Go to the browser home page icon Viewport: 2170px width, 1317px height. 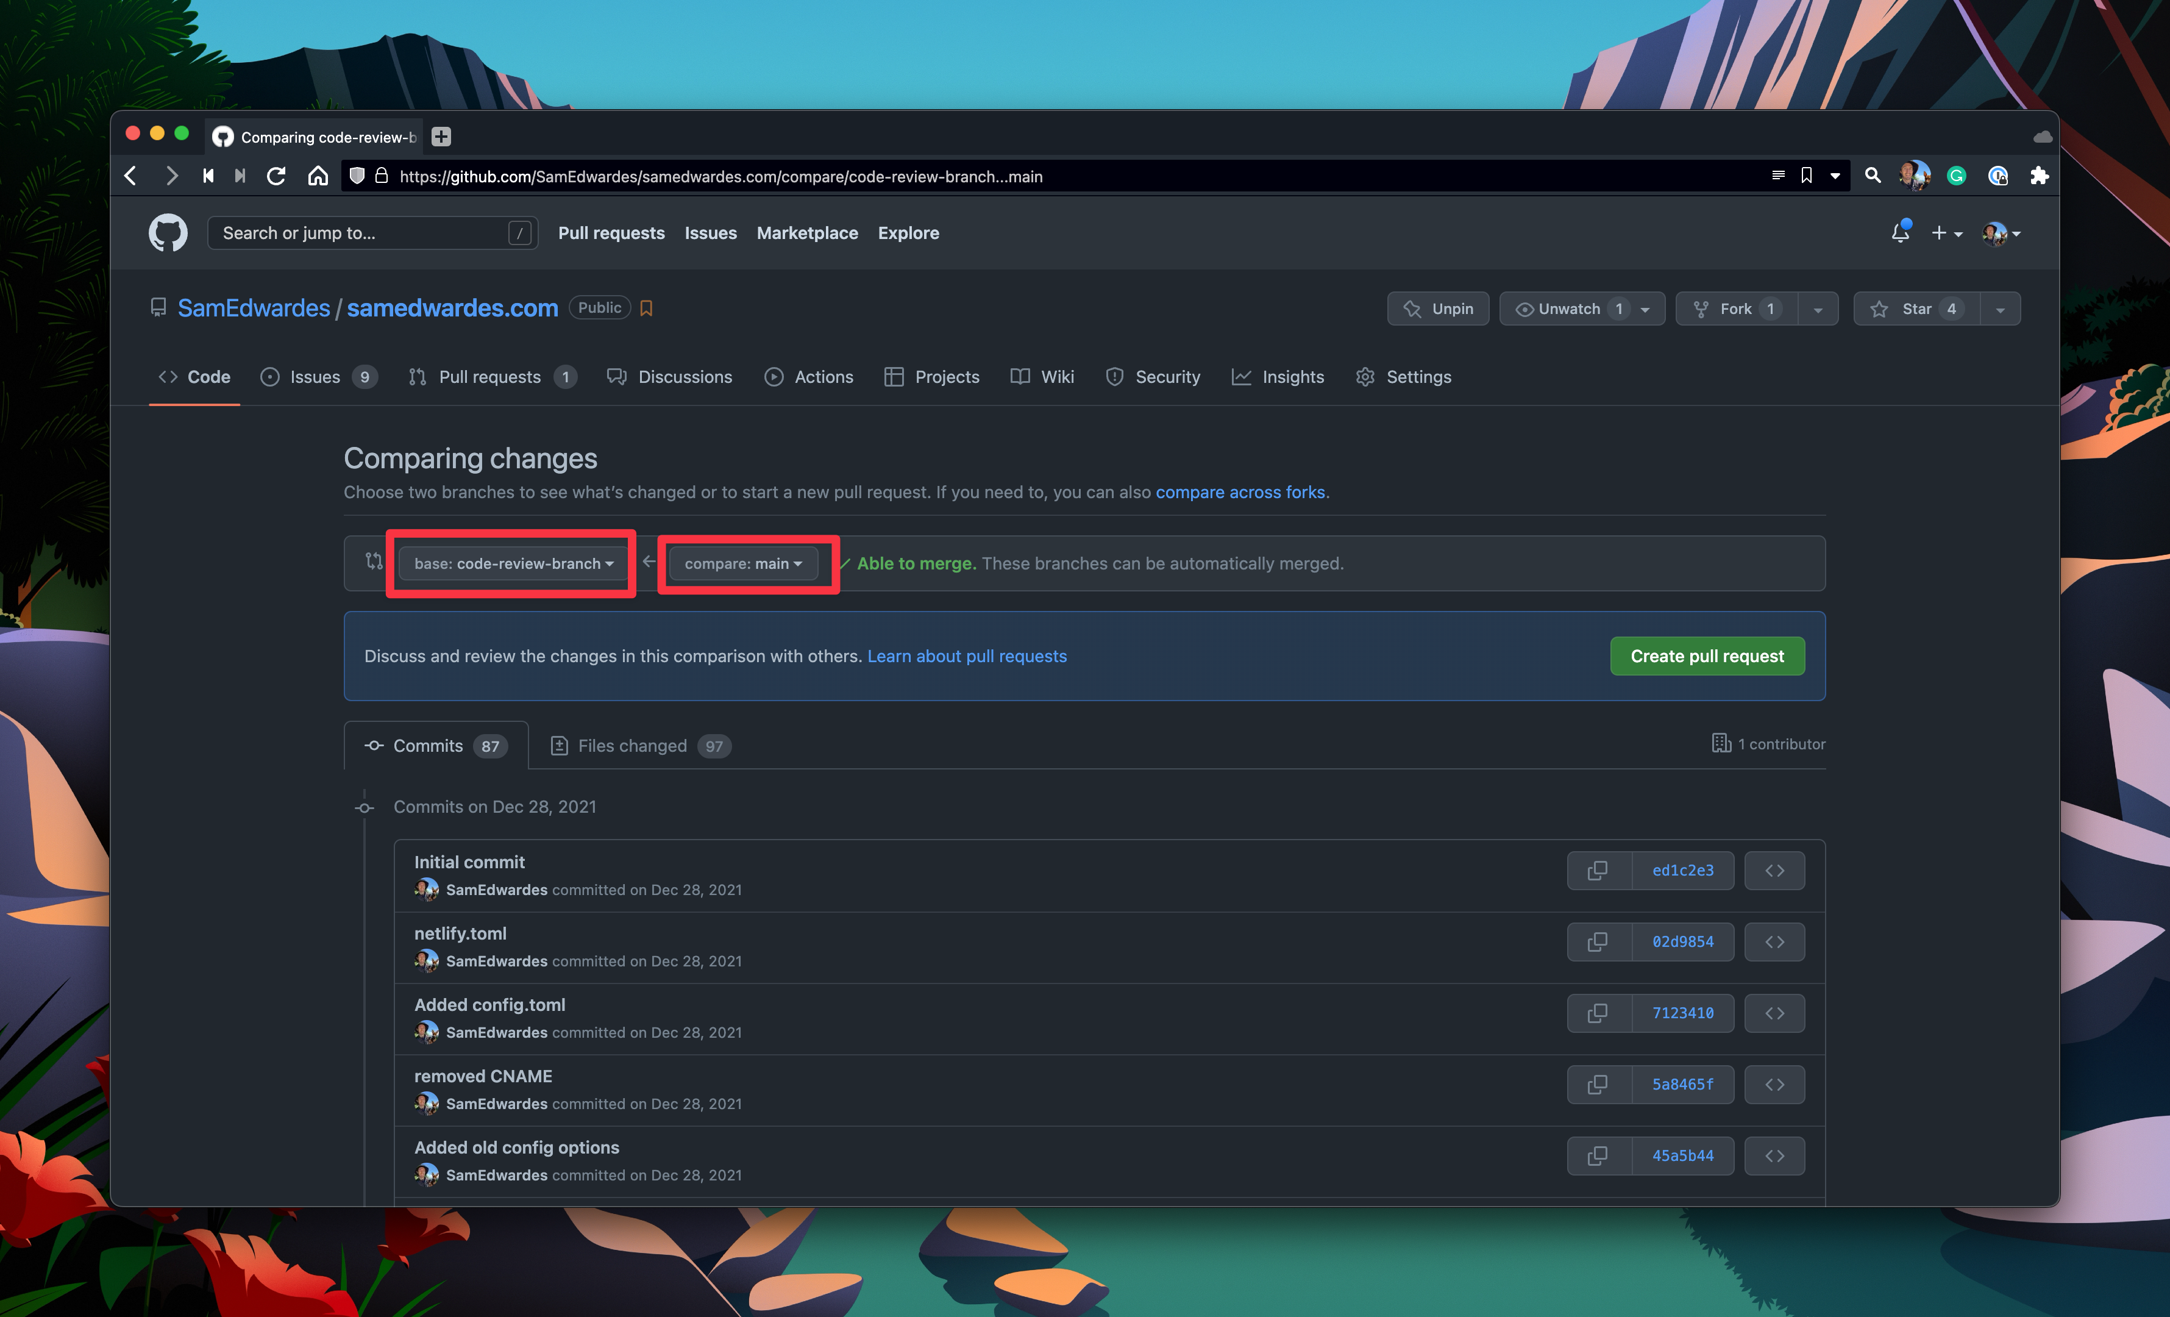pyautogui.click(x=318, y=176)
